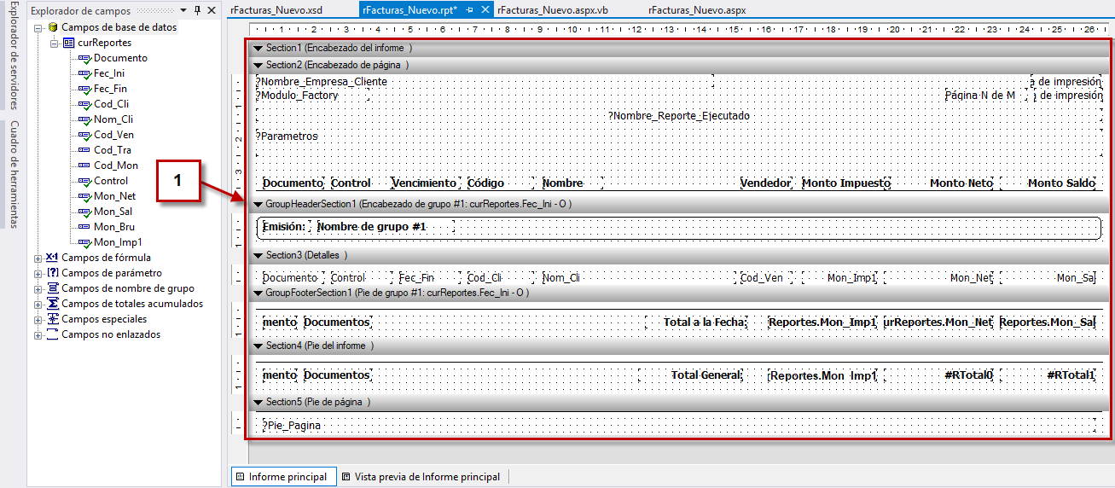Click the icon of Campos especiales
This screenshot has width=1115, height=488.
pos(52,319)
